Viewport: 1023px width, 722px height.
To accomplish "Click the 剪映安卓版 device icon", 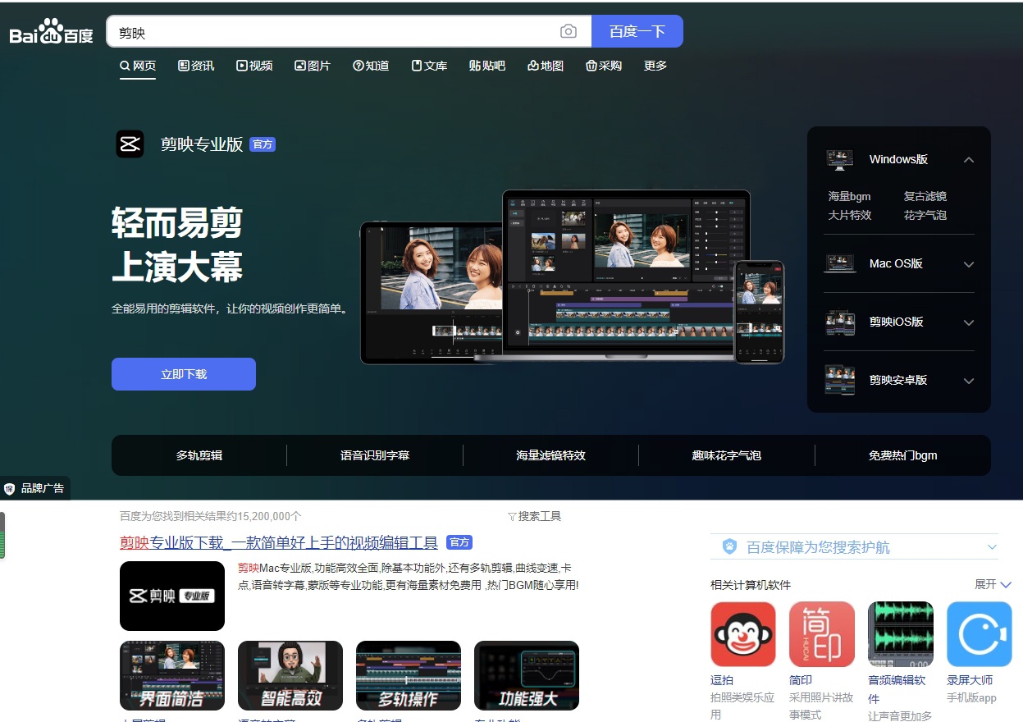I will 840,380.
